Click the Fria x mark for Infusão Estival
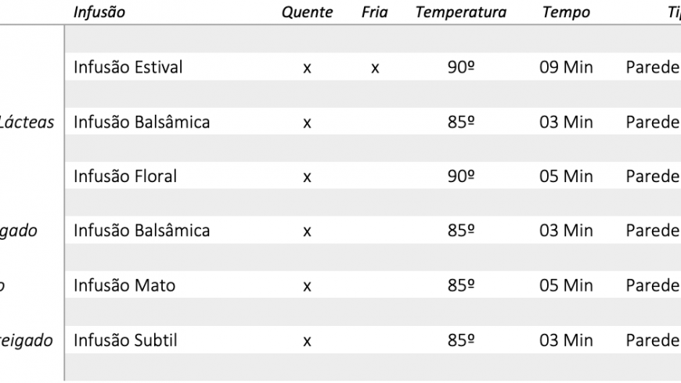Image resolution: width=681 pixels, height=383 pixels. 375,68
